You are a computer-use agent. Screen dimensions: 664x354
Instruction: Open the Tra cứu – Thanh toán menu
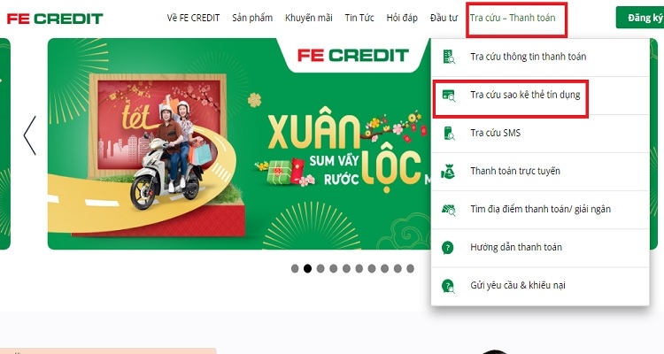point(513,18)
